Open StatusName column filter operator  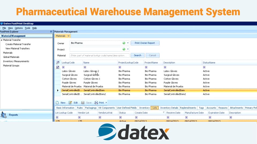click(204, 67)
